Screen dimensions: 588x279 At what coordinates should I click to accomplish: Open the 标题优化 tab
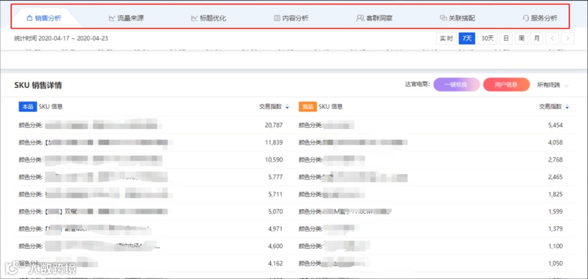pyautogui.click(x=209, y=18)
